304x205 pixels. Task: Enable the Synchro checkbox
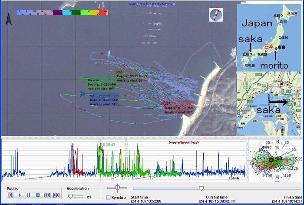click(108, 198)
